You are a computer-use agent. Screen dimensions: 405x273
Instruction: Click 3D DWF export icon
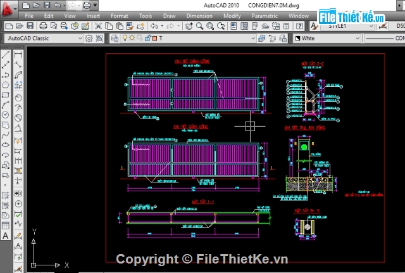tap(75, 26)
